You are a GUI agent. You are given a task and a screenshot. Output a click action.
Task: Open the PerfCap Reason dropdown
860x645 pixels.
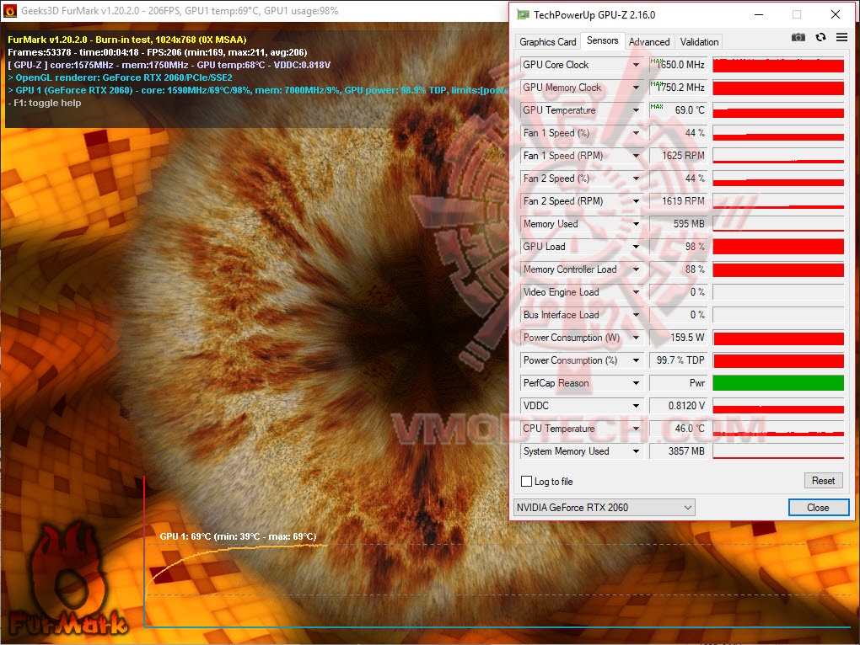click(637, 383)
